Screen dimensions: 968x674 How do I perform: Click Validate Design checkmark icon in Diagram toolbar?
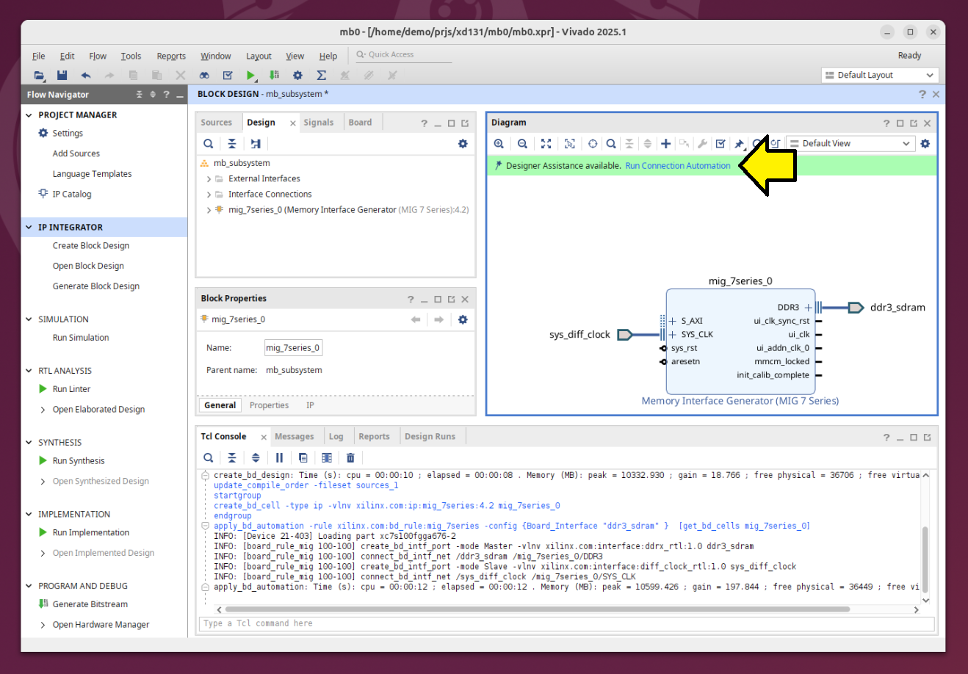pyautogui.click(x=720, y=144)
